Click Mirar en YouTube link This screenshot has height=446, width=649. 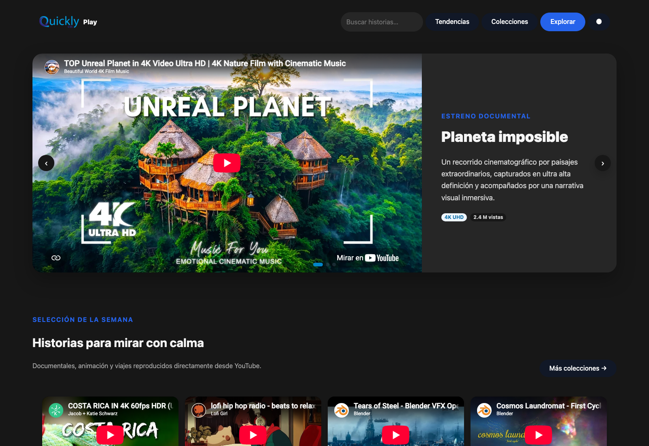(x=367, y=258)
